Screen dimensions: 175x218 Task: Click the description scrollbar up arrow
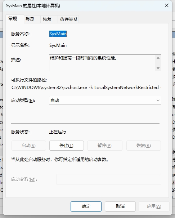tap(158, 58)
